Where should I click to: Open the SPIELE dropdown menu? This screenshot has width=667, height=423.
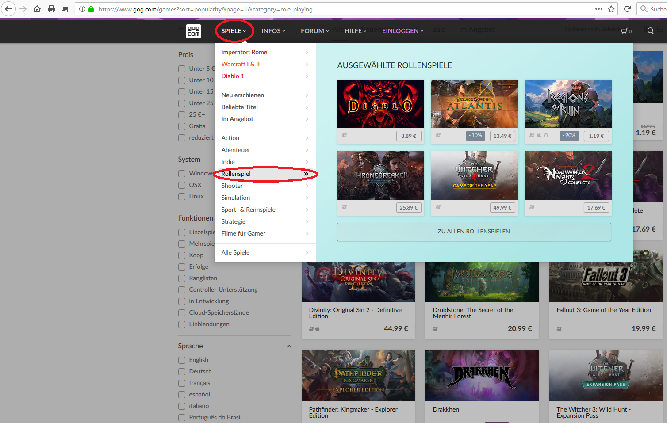click(x=234, y=31)
